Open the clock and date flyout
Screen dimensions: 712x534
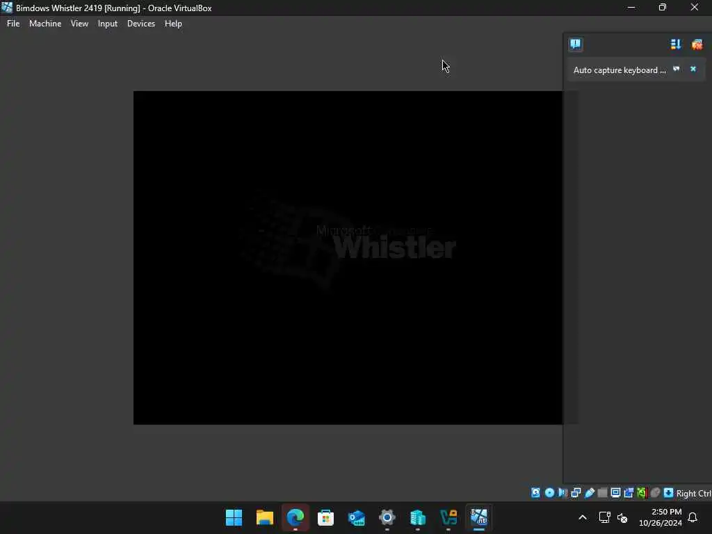click(x=661, y=517)
